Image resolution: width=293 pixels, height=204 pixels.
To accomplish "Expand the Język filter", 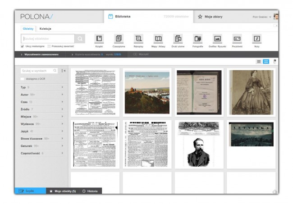I will [41, 131].
